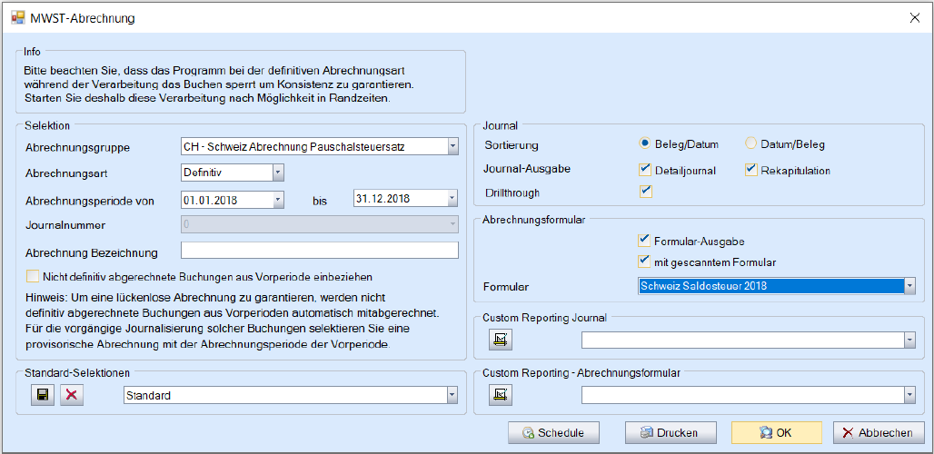Click the Schedule button

(x=552, y=433)
